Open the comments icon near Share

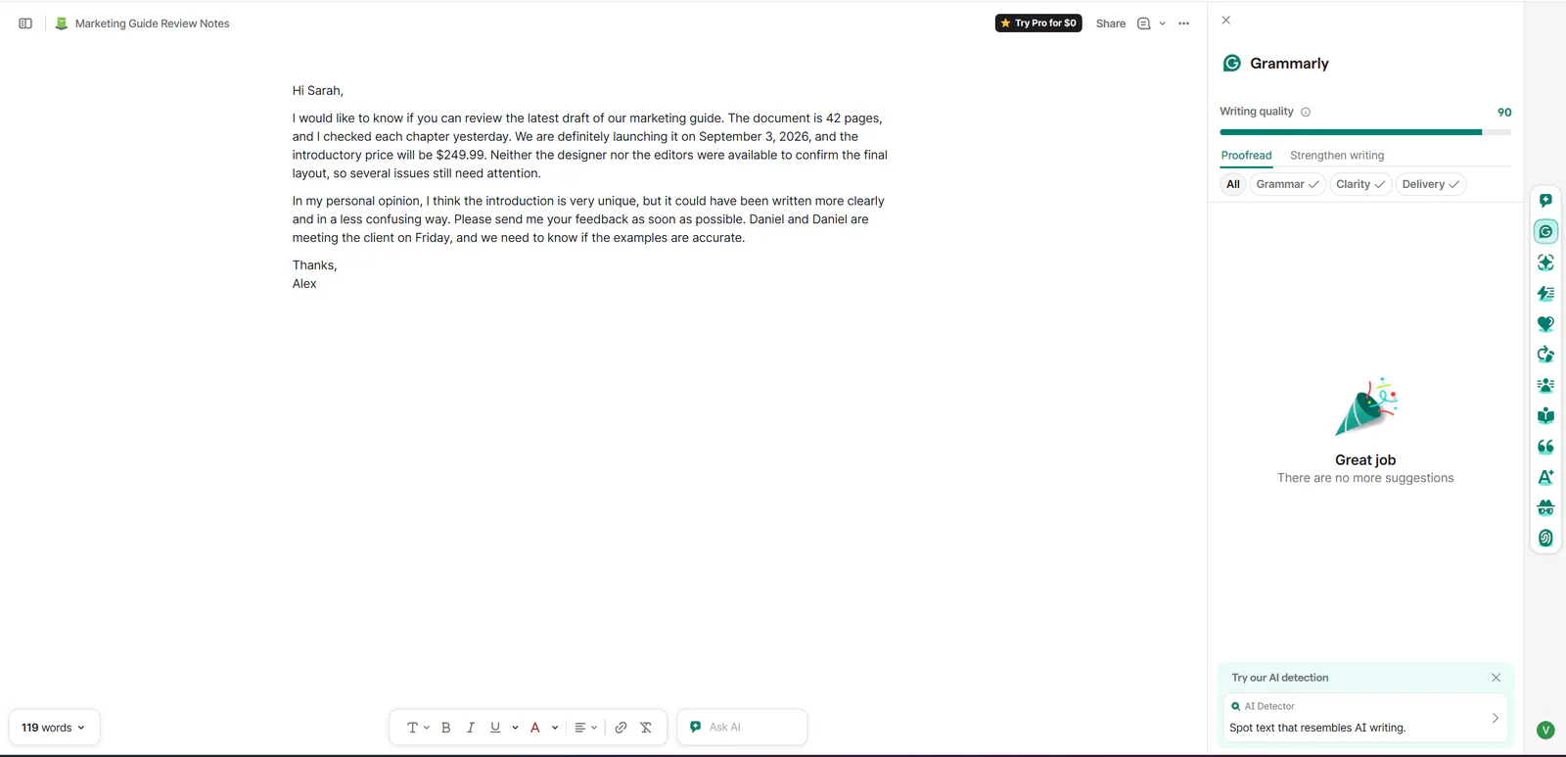click(1143, 24)
